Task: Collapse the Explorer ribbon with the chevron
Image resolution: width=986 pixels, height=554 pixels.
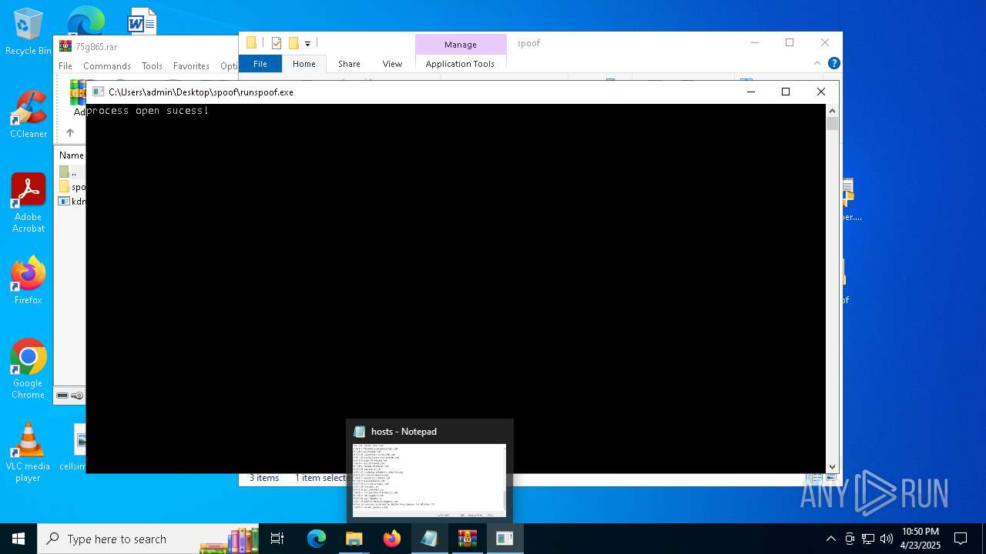Action: 817,63
